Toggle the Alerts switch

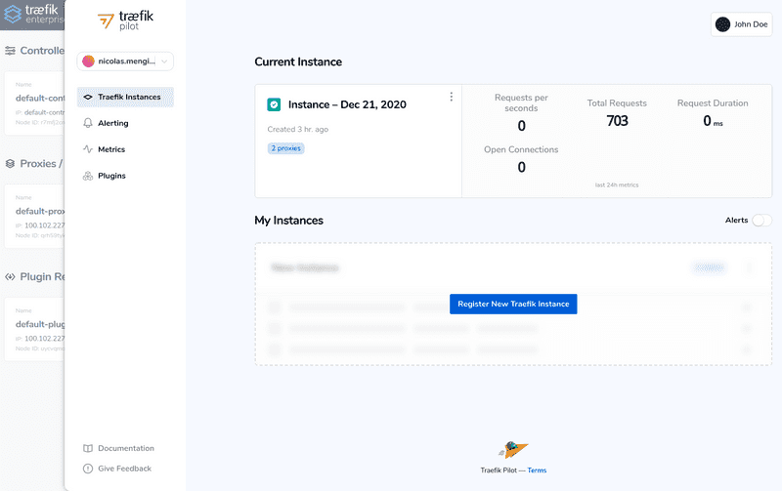(x=761, y=220)
